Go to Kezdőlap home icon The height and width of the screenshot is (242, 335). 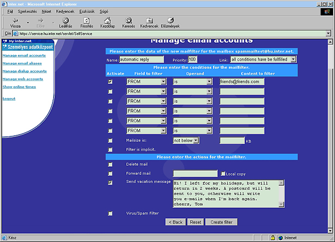click(107, 20)
